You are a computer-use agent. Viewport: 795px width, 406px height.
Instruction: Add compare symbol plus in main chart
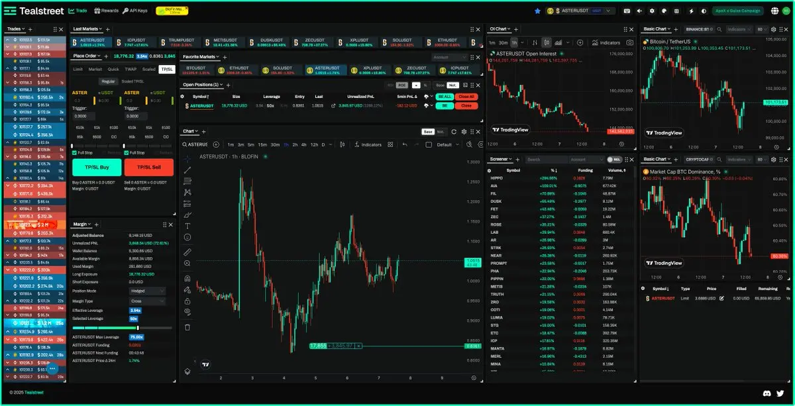pyautogui.click(x=216, y=144)
